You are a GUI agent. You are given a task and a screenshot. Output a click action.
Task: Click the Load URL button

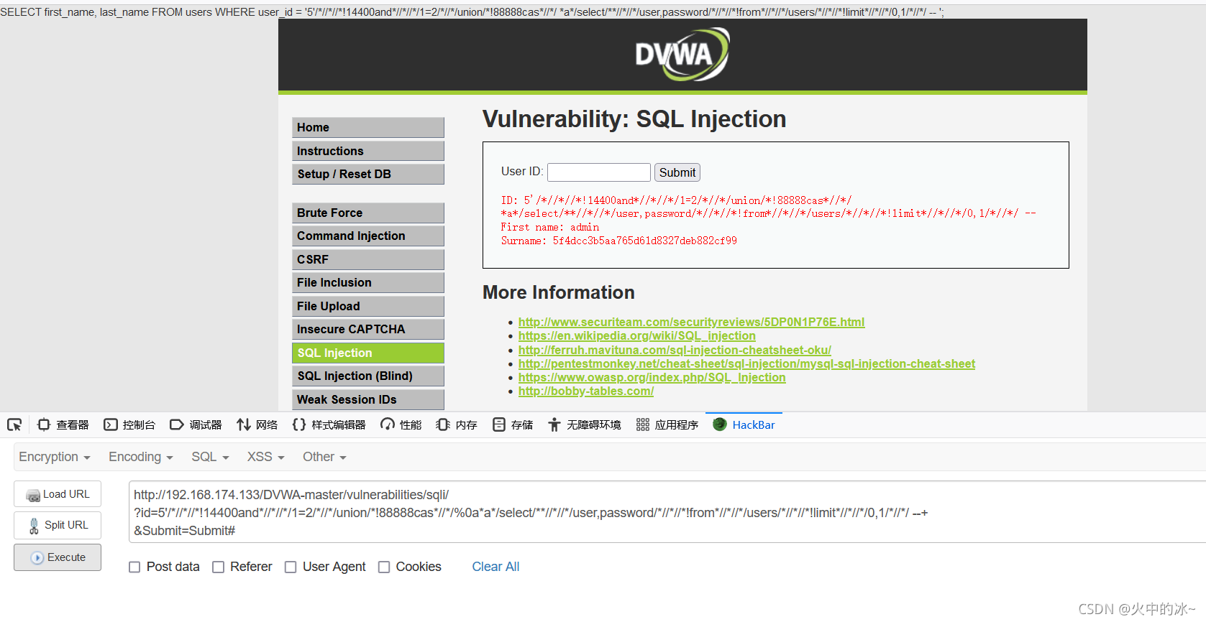(x=58, y=494)
